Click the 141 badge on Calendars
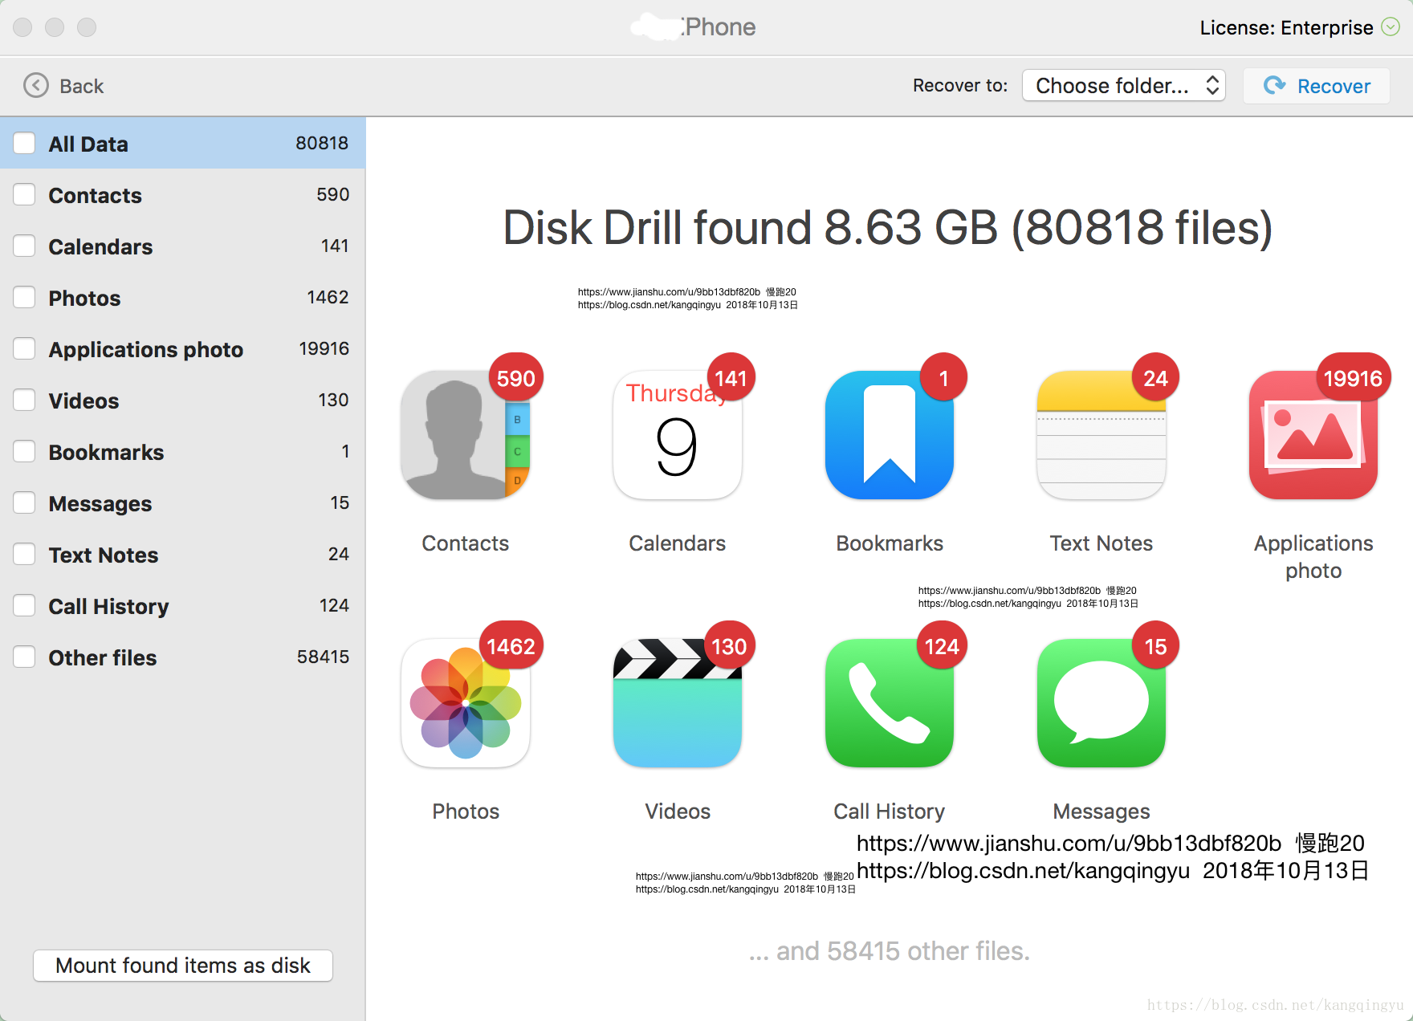This screenshot has height=1021, width=1413. coord(731,378)
